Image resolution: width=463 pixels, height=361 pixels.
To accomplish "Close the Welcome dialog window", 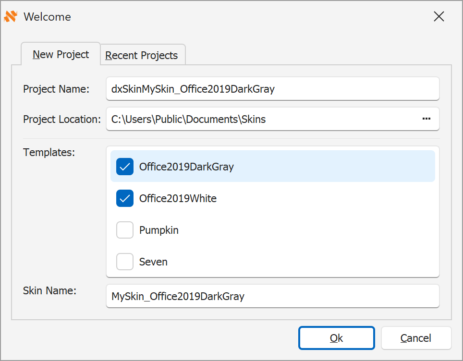I will (x=439, y=17).
